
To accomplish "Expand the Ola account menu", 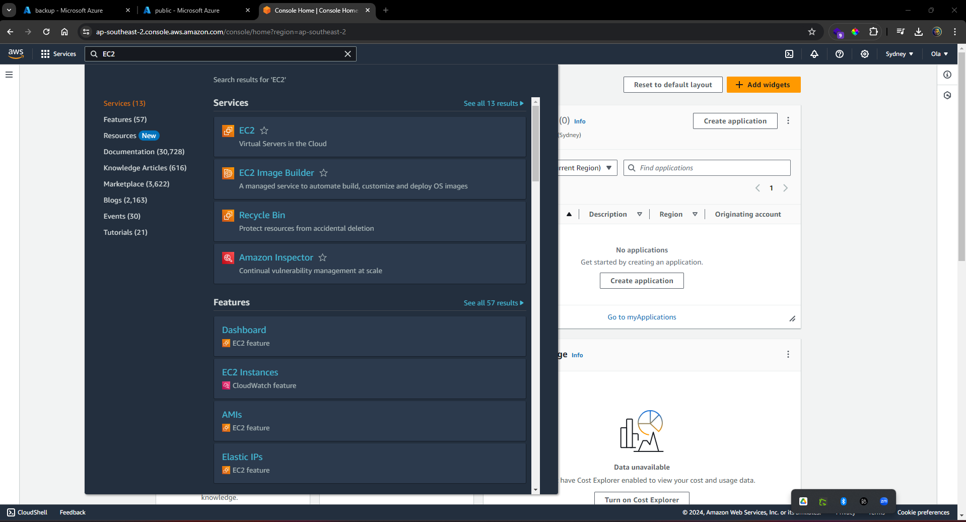I will pyautogui.click(x=939, y=54).
